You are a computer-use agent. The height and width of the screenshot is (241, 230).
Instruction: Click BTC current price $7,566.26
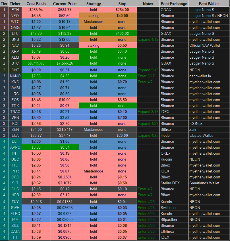65,63
